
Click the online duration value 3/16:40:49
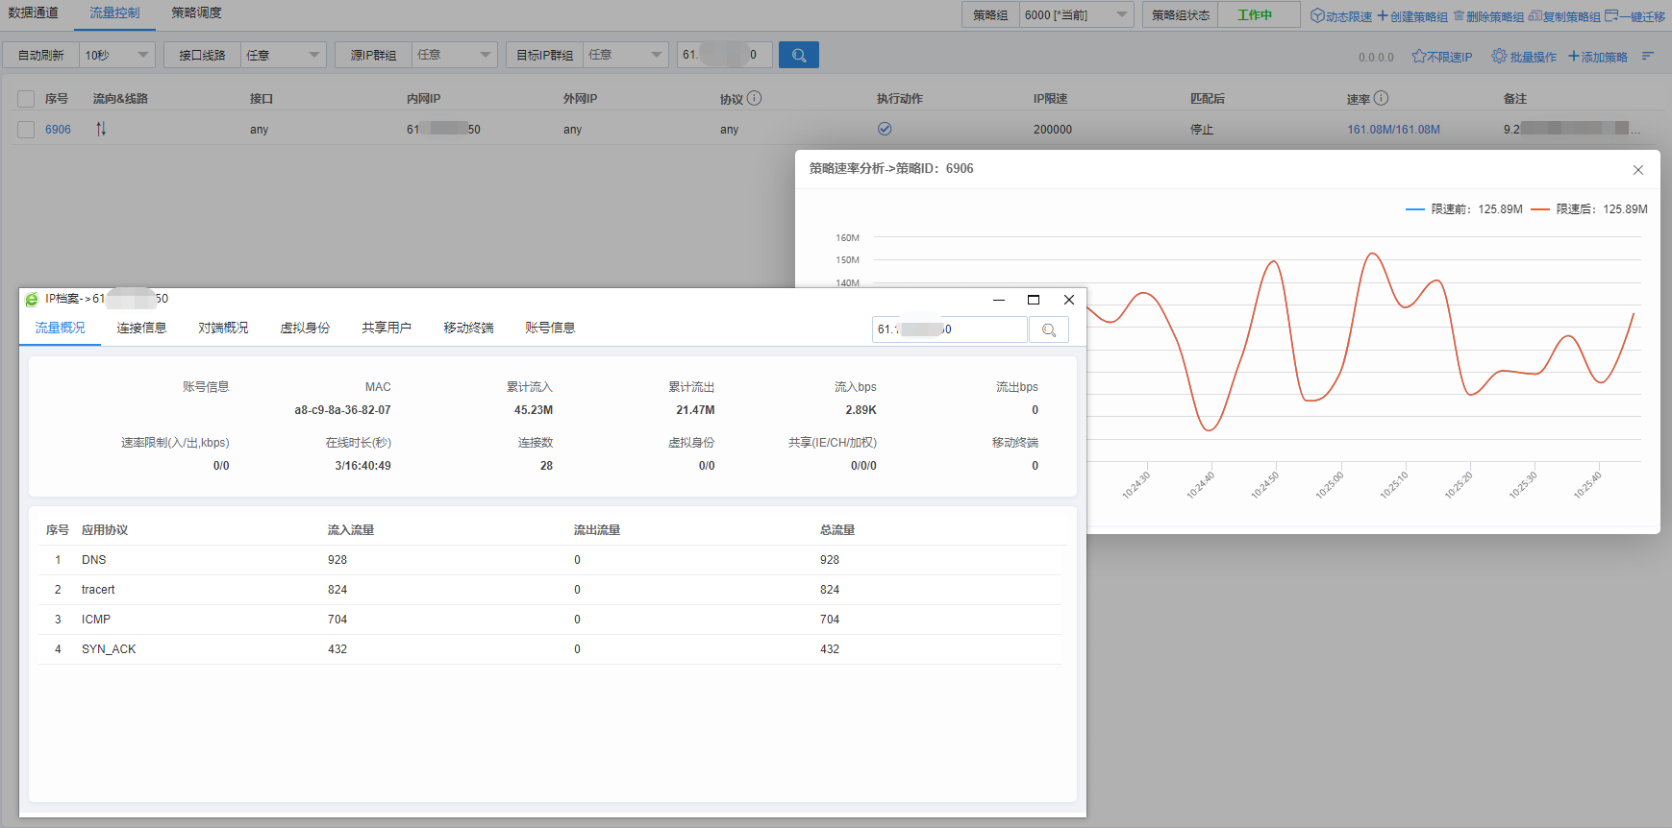point(362,466)
